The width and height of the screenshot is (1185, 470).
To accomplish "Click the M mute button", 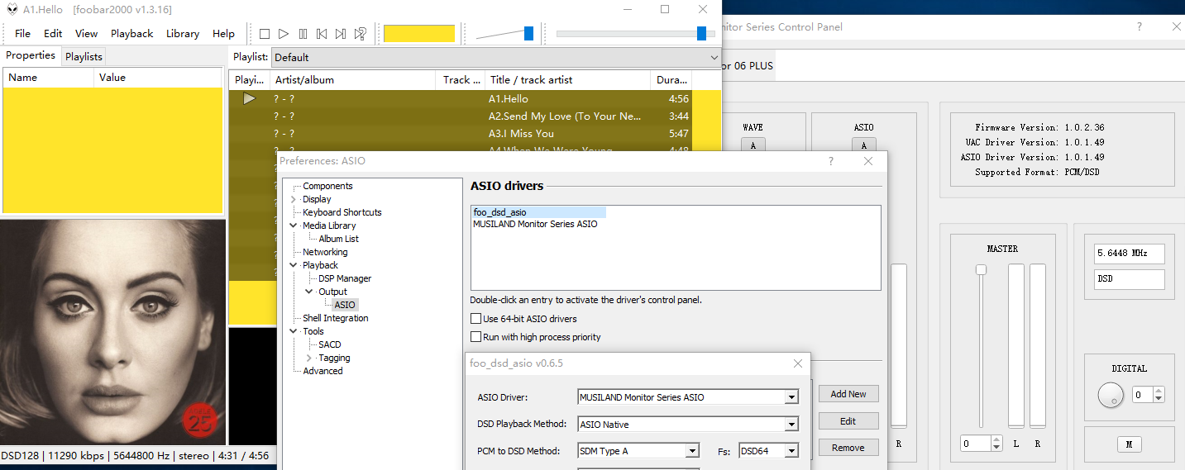I will (1129, 444).
